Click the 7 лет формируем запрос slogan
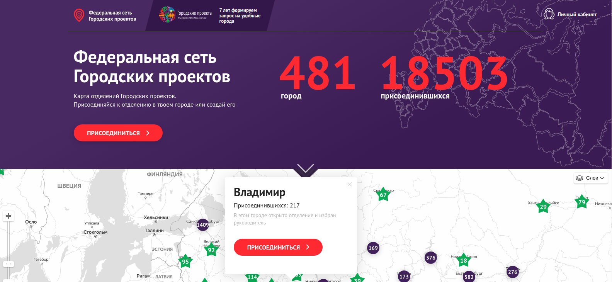This screenshot has width=612, height=282. [240, 16]
